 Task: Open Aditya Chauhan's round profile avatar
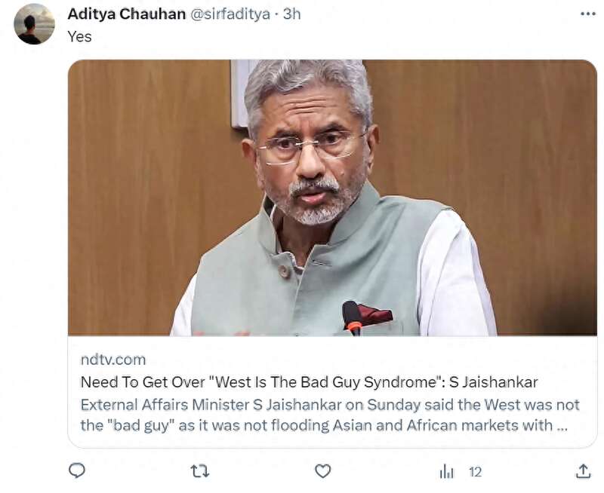(x=34, y=24)
